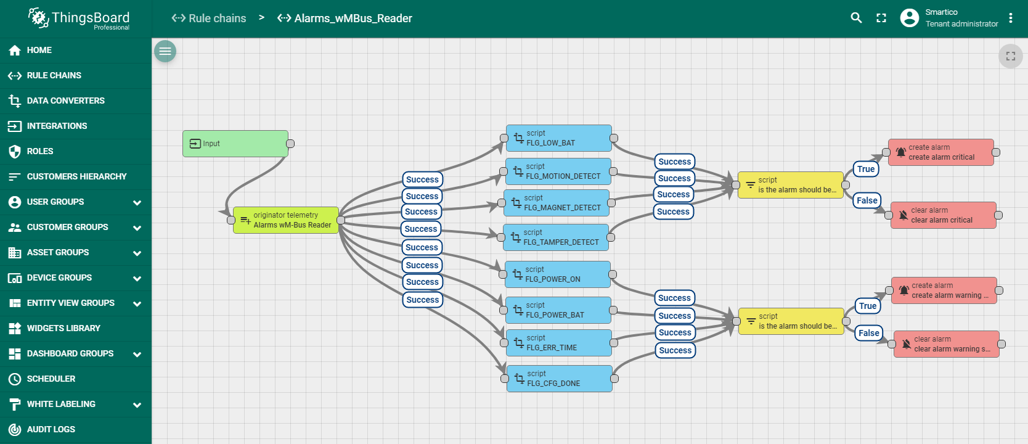Toggle fullscreen mode in the top bar
The width and height of the screenshot is (1028, 444).
[881, 18]
